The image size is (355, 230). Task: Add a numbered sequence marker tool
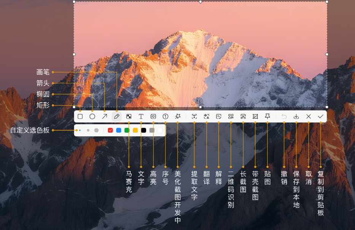[166, 116]
